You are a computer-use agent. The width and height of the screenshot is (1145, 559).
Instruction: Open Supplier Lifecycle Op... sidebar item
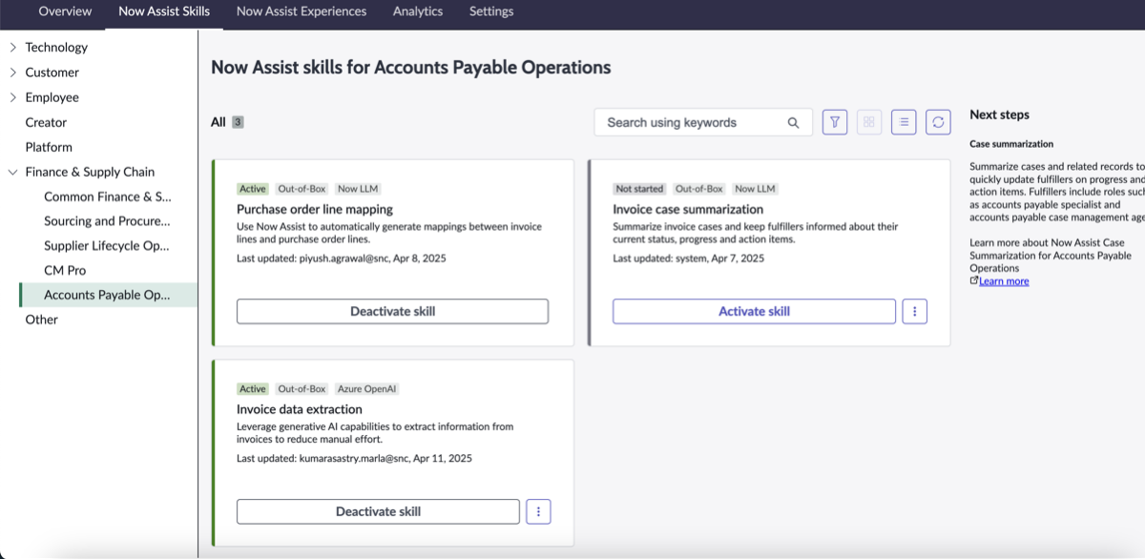(107, 246)
